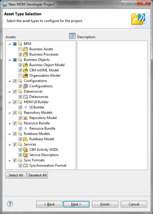Collapse the Rulebase Models tree node

9,134
